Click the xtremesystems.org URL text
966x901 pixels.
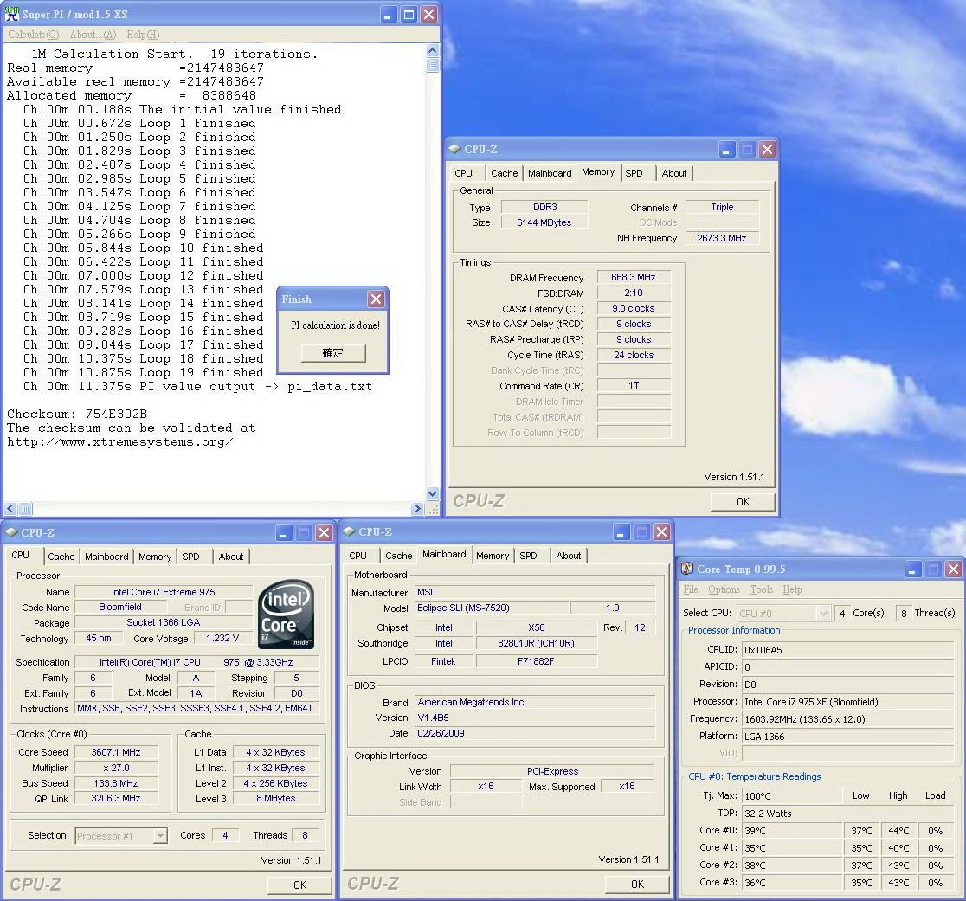120,441
